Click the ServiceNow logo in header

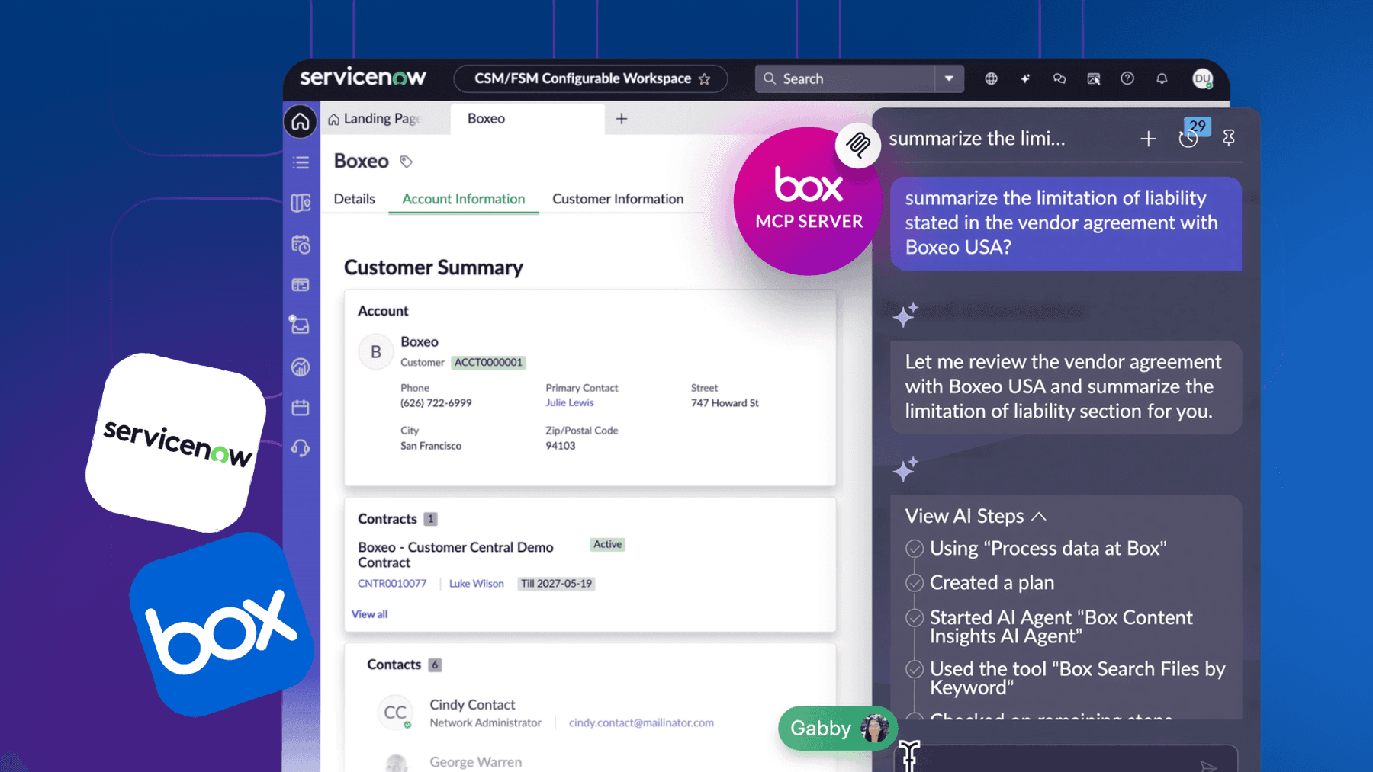pos(363,77)
